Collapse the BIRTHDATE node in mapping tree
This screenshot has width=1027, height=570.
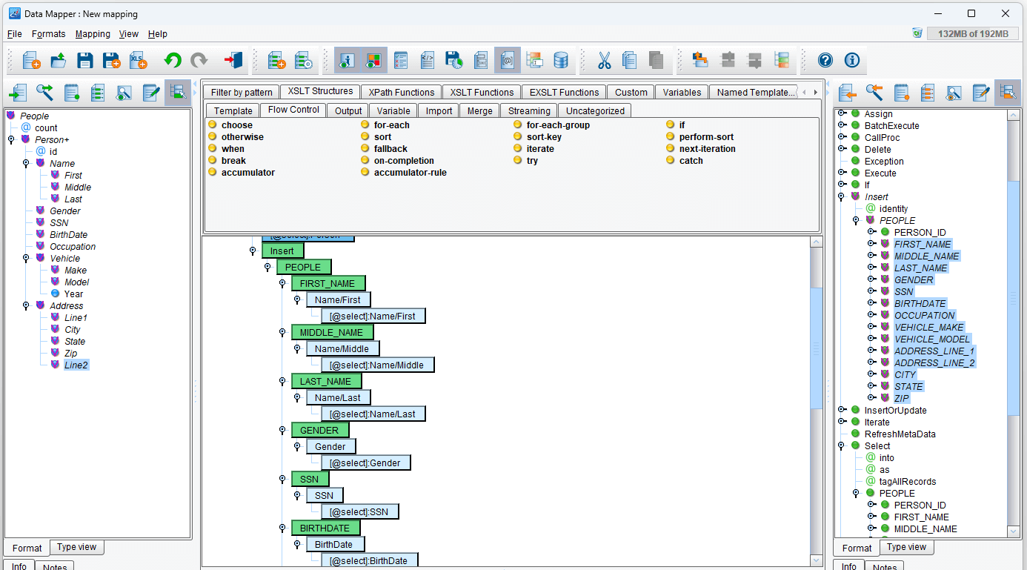(282, 528)
